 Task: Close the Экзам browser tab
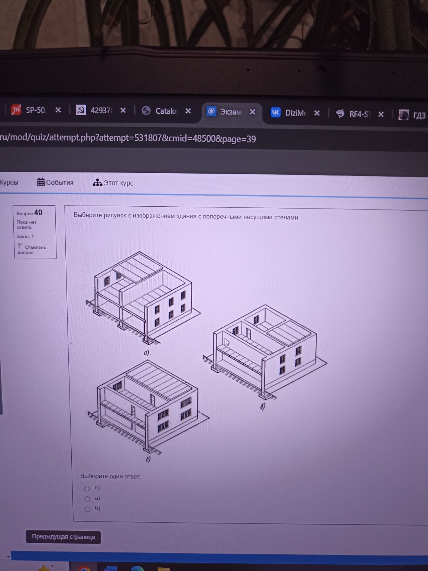pyautogui.click(x=253, y=112)
